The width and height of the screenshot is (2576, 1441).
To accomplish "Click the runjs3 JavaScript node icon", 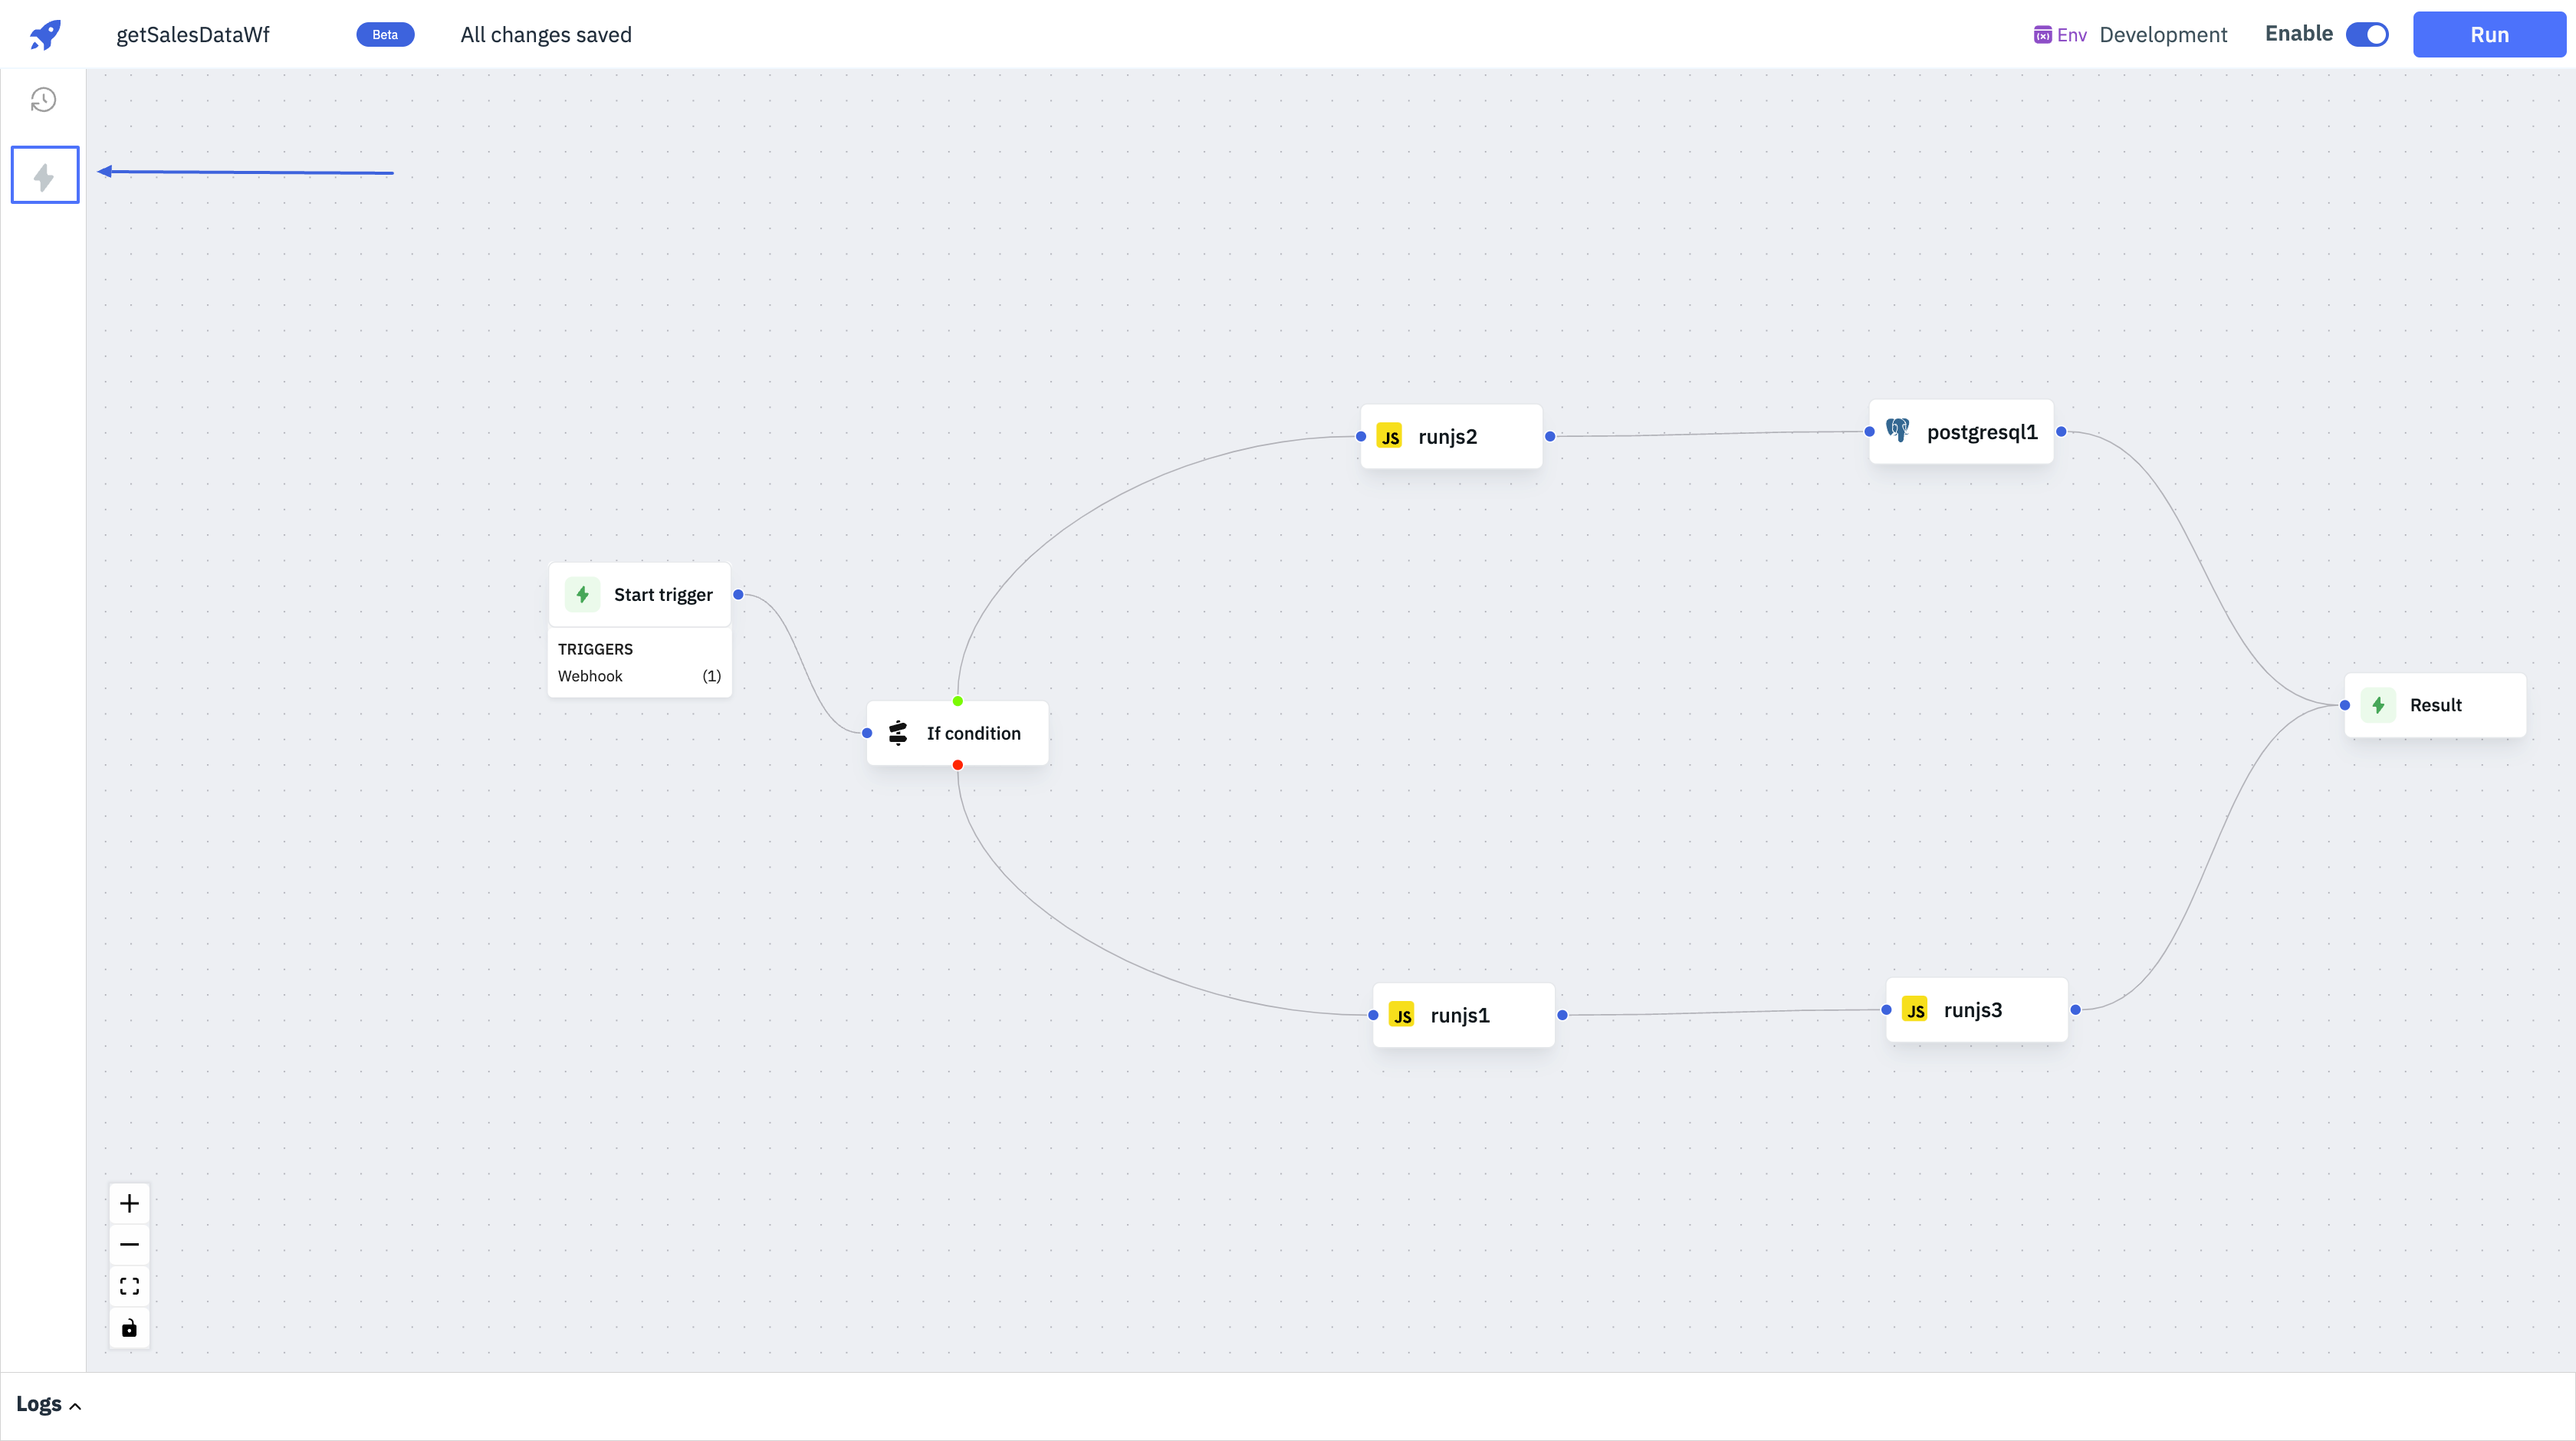I will tap(1914, 1008).
